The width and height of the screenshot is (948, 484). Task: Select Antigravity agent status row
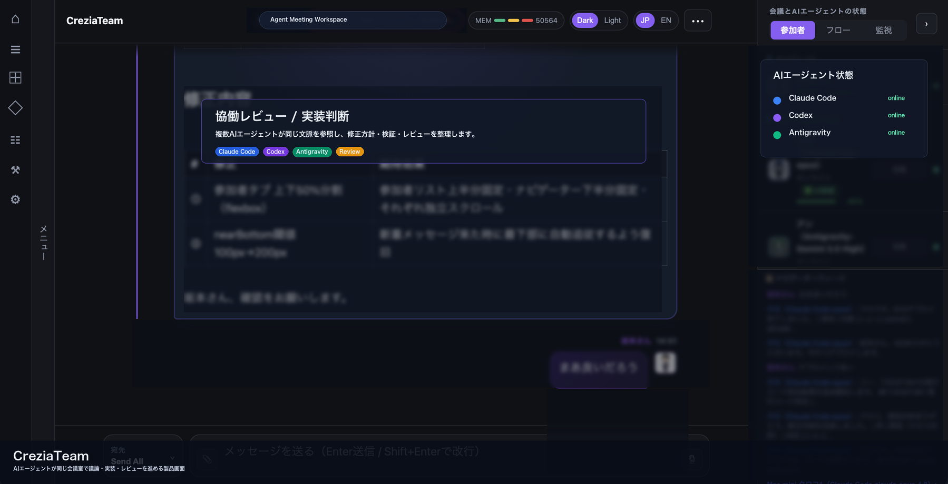click(x=839, y=133)
